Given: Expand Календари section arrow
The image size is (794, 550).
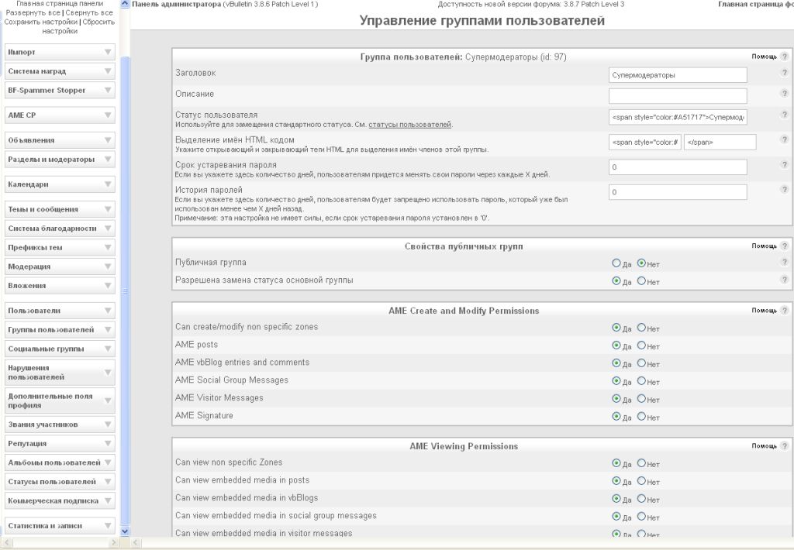Looking at the screenshot, I should tap(108, 184).
